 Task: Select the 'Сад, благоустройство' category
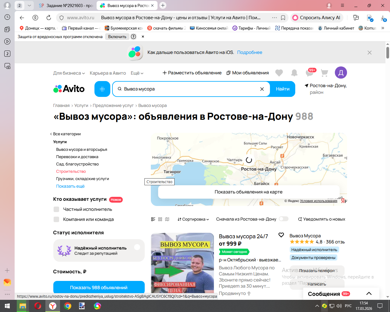coord(77,164)
